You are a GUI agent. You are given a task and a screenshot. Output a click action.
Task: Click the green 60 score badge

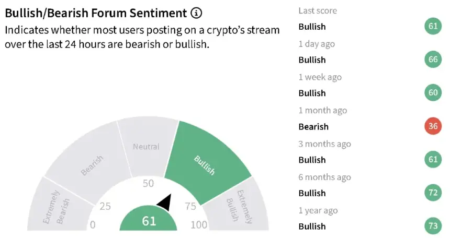pyautogui.click(x=433, y=92)
